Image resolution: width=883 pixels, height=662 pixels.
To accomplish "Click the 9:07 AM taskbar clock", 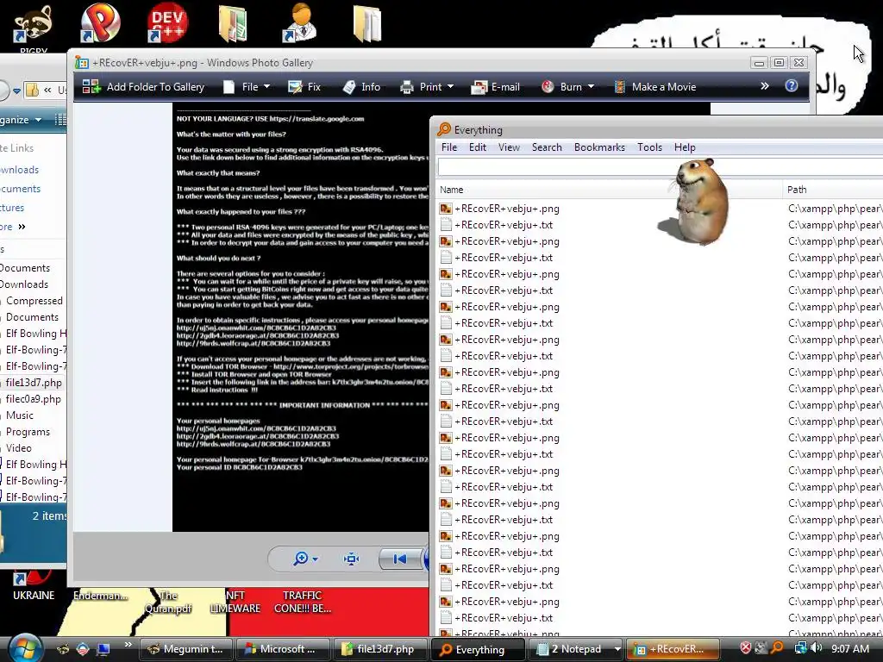I will [850, 649].
